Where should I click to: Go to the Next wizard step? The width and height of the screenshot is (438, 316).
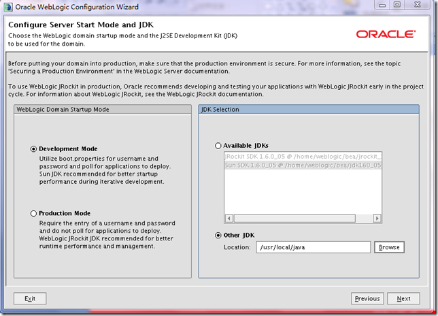(x=403, y=299)
